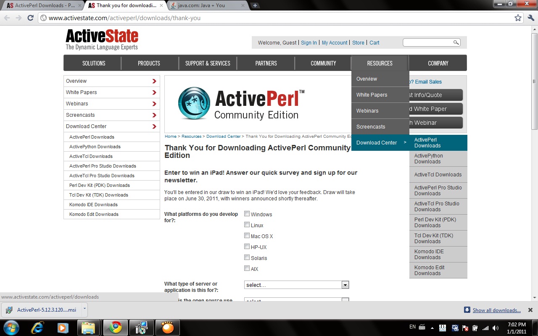Image resolution: width=538 pixels, height=336 pixels.
Task: Open Windows Explorer folder in taskbar
Action: 88,328
